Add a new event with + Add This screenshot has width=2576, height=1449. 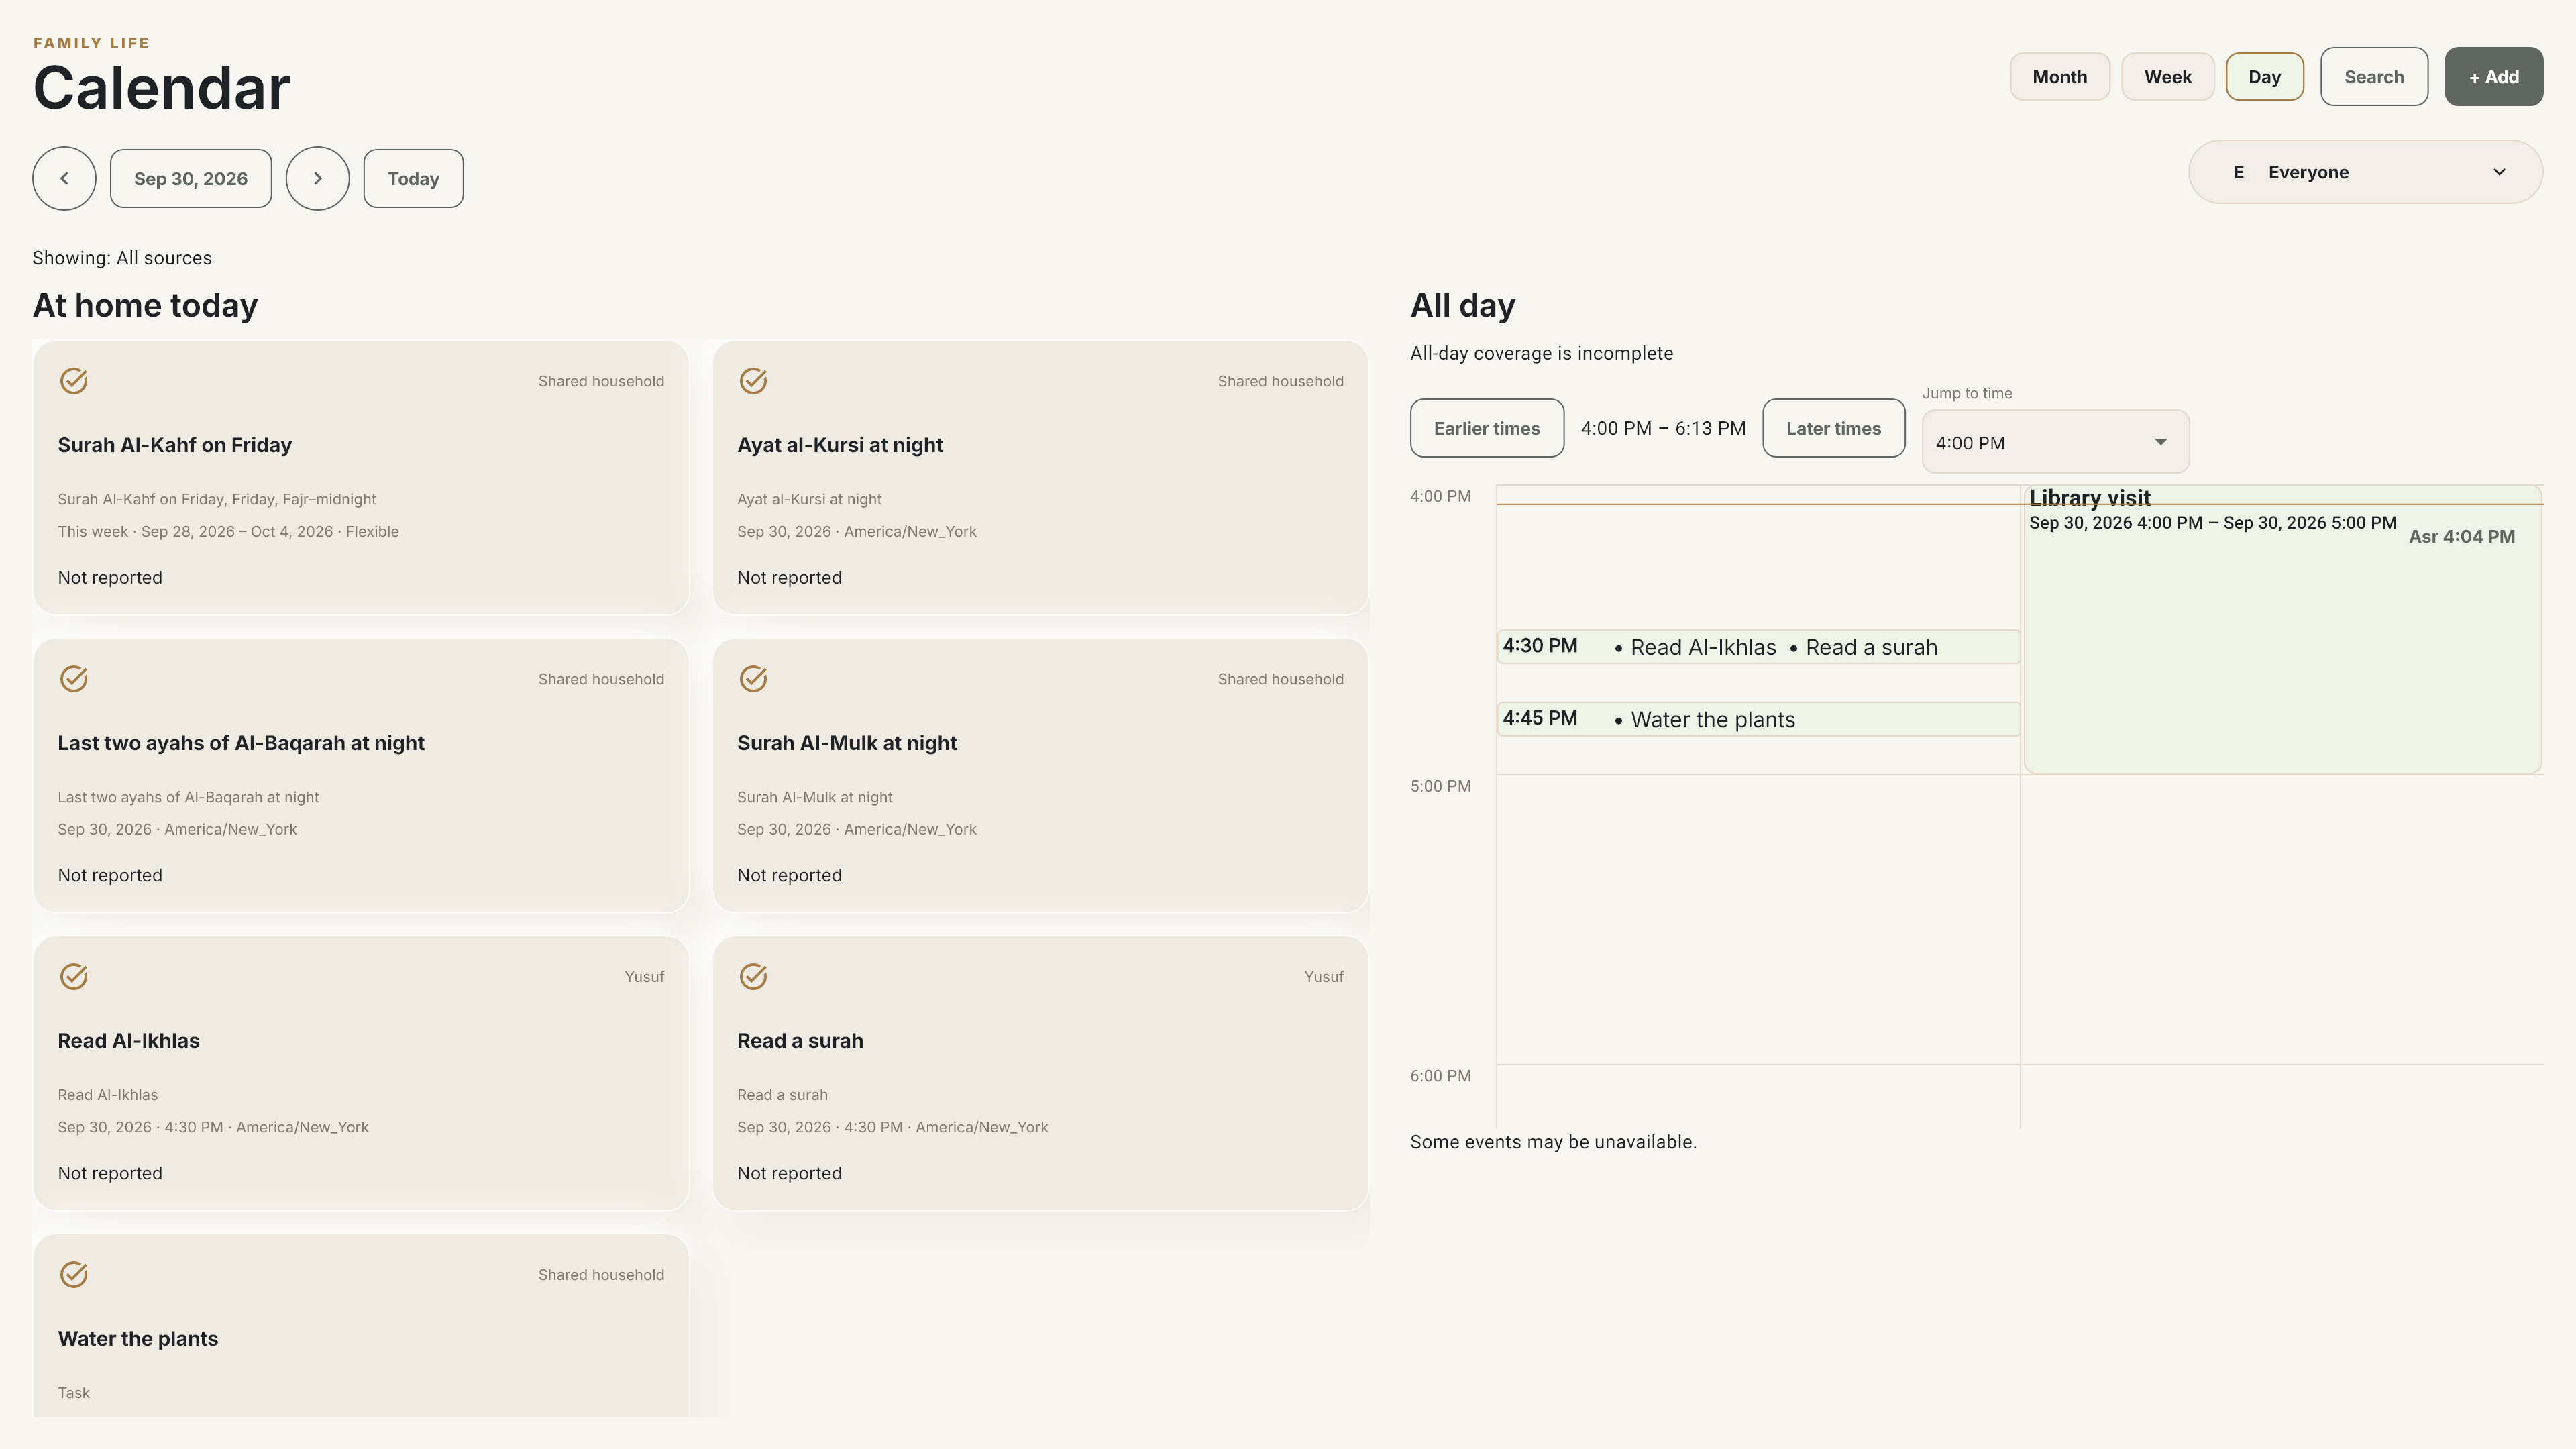pyautogui.click(x=2493, y=77)
